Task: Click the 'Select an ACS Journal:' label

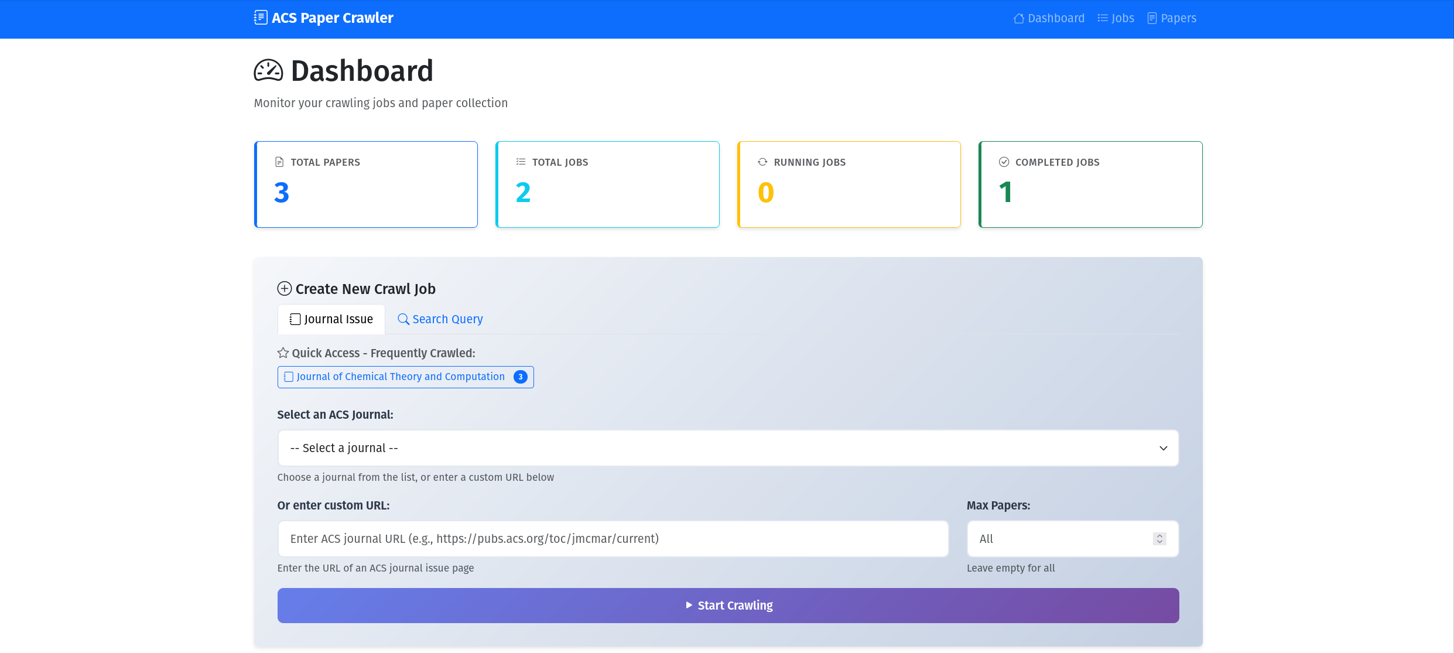Action: pyautogui.click(x=336, y=415)
